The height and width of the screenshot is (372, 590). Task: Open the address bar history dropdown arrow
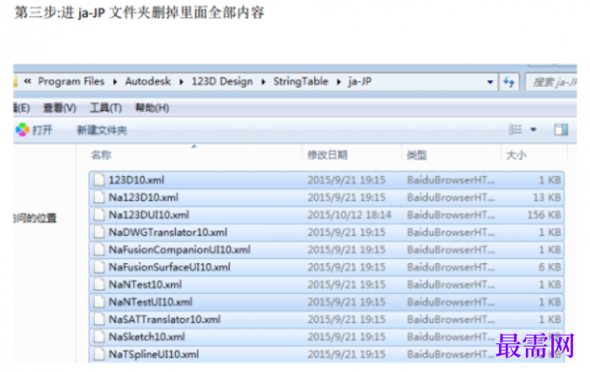[490, 82]
